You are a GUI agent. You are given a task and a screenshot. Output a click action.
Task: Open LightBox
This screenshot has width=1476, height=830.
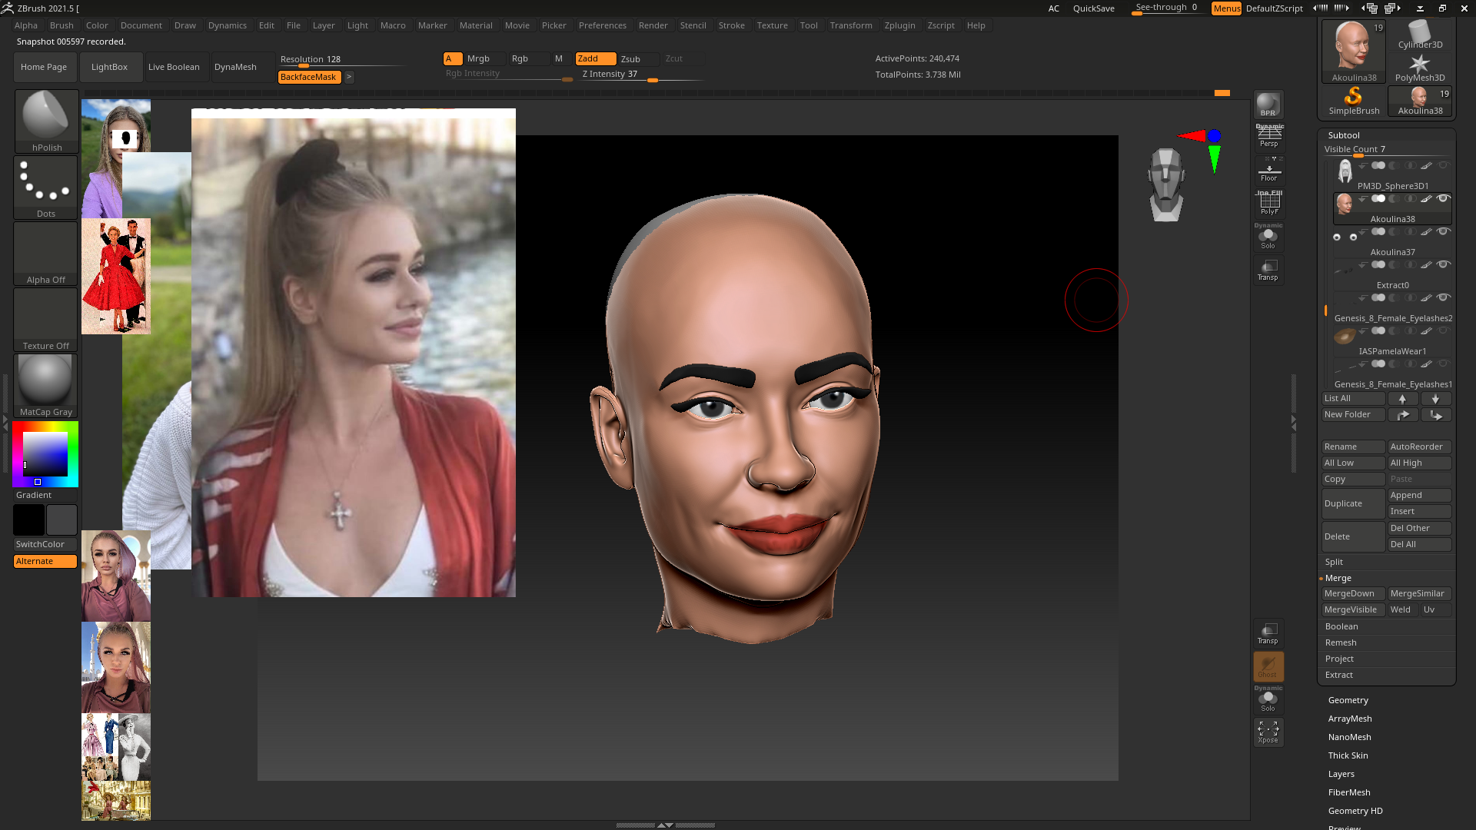[x=109, y=67]
